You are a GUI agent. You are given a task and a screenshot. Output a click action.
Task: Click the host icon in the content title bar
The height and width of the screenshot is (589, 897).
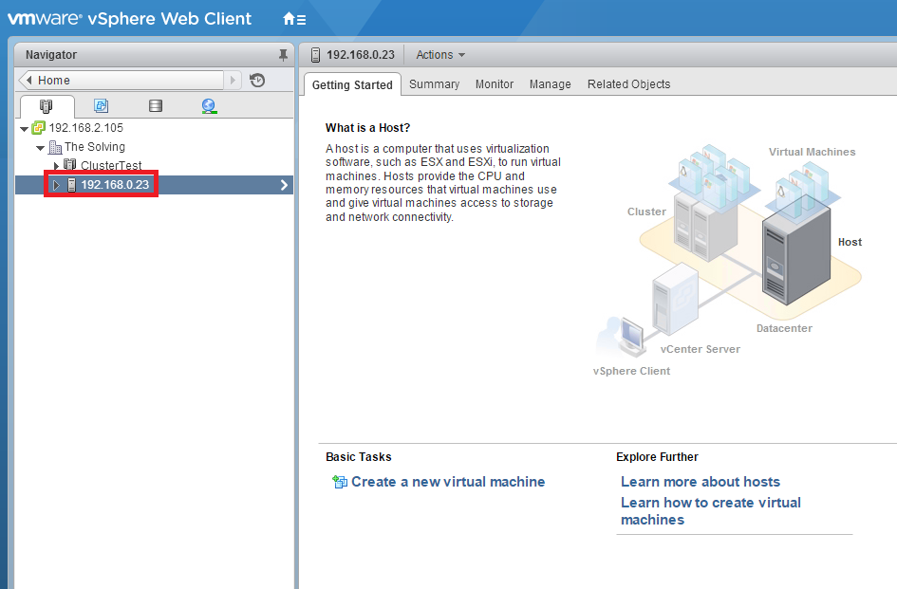[x=315, y=55]
